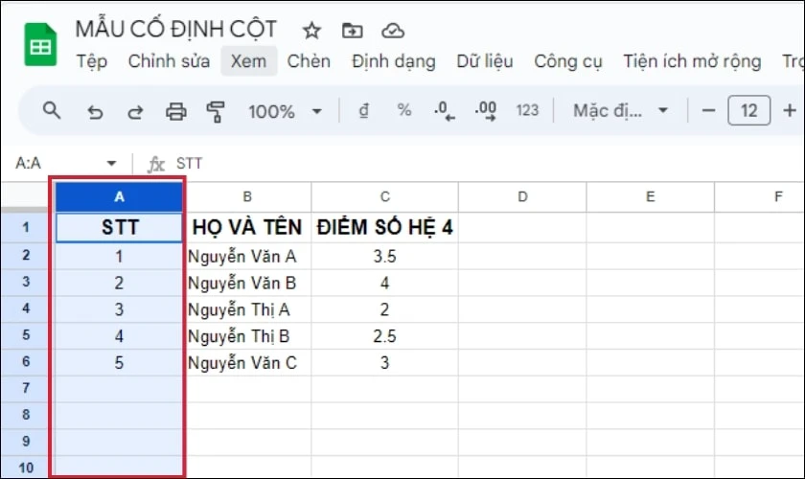Select row 2 header
This screenshot has width=805, height=479.
26,255
